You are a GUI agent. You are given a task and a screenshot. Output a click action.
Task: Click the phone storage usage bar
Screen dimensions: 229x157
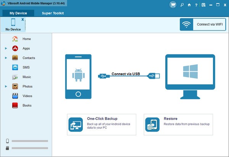coord(30,141)
